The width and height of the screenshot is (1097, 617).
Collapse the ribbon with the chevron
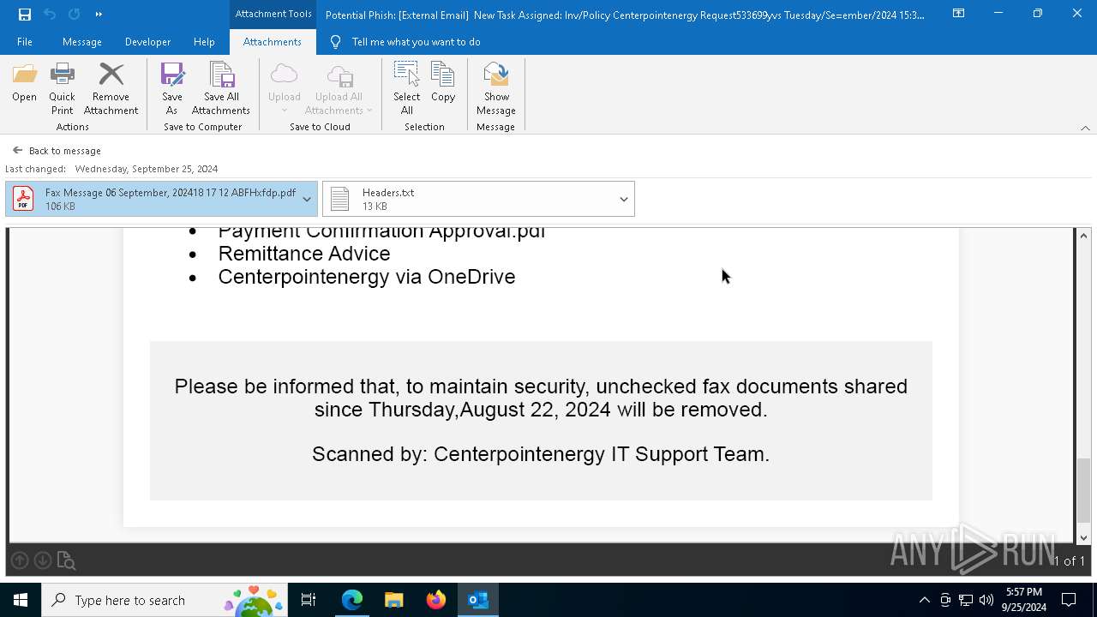[x=1085, y=128]
